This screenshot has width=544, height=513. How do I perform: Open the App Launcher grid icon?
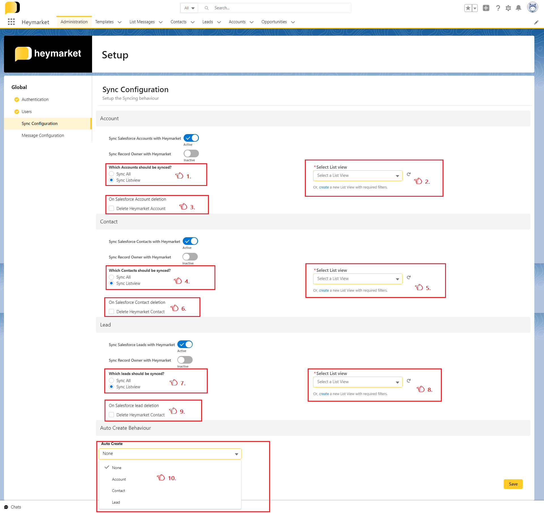pos(11,22)
